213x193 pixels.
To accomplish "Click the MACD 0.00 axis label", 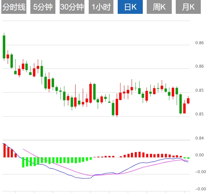I will (199, 155).
